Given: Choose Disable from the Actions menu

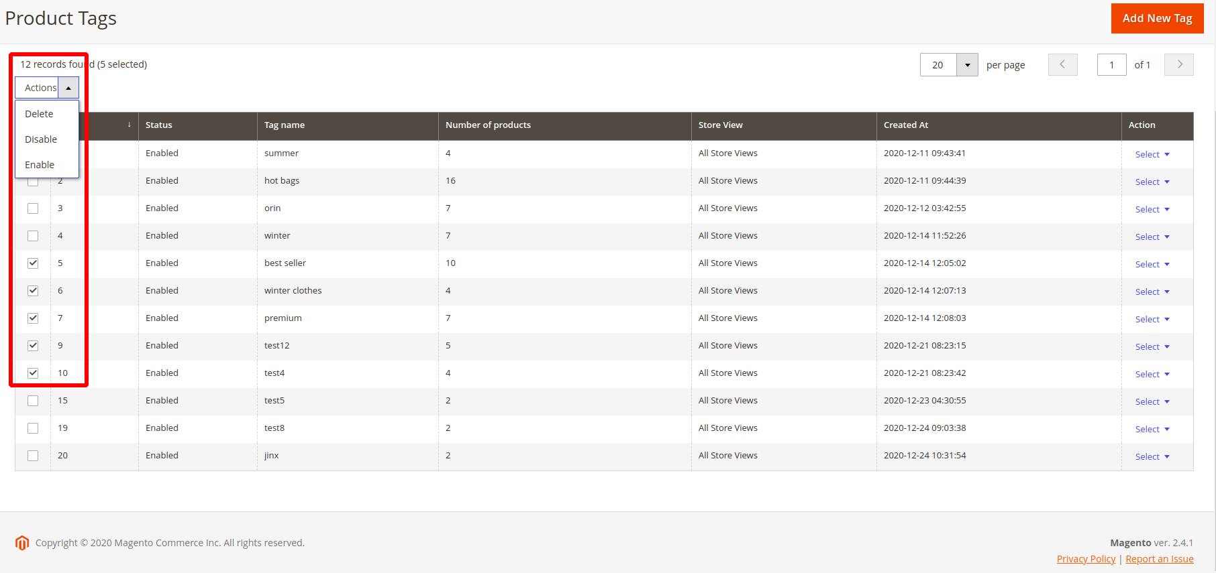Looking at the screenshot, I should pos(41,139).
